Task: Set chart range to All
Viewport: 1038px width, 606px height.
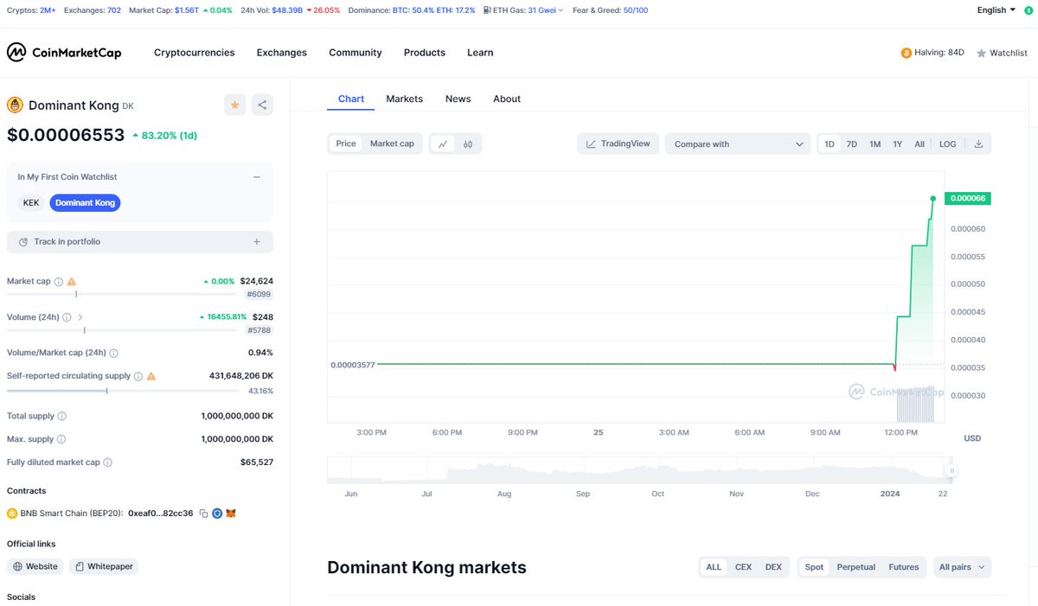Action: pos(919,144)
